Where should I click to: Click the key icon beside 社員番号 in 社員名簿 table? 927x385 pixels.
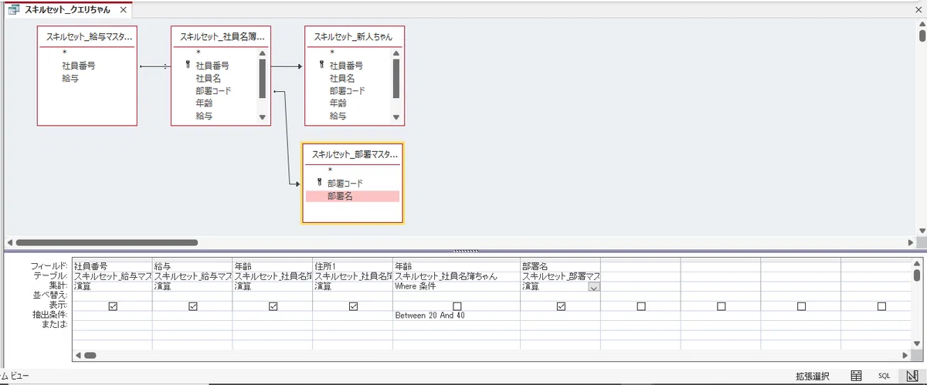click(188, 66)
